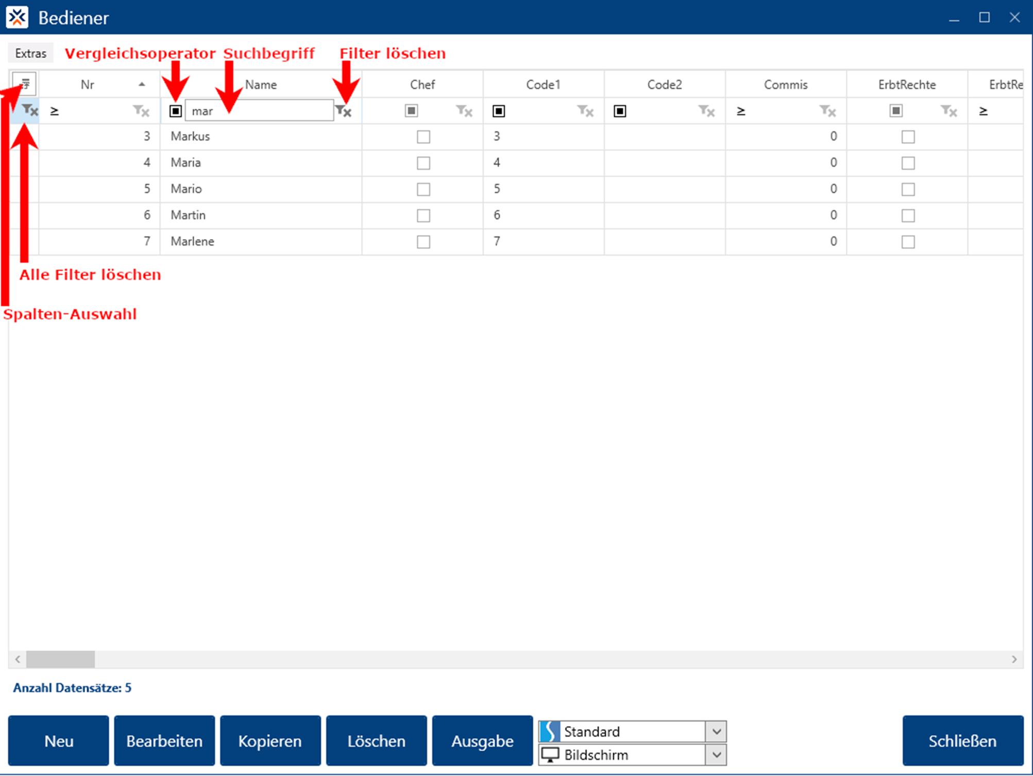Toggle Chef filter checkbox in filter row
This screenshot has height=776, width=1033.
coord(411,111)
